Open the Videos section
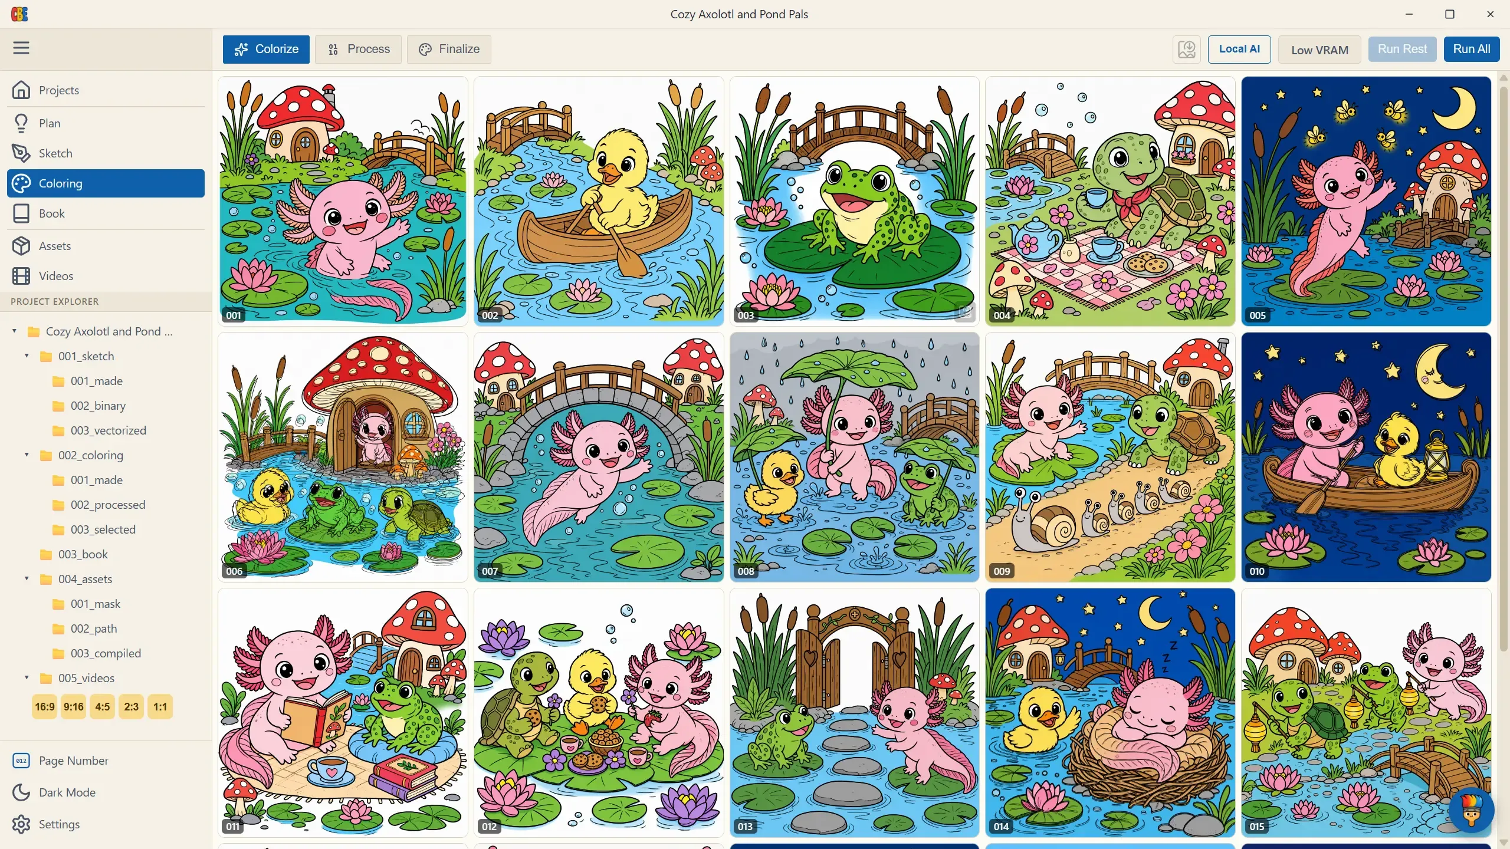This screenshot has width=1510, height=849. [106, 276]
